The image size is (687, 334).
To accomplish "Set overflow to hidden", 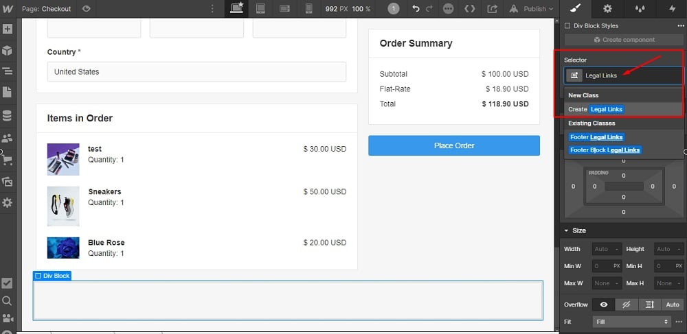I will 627,305.
